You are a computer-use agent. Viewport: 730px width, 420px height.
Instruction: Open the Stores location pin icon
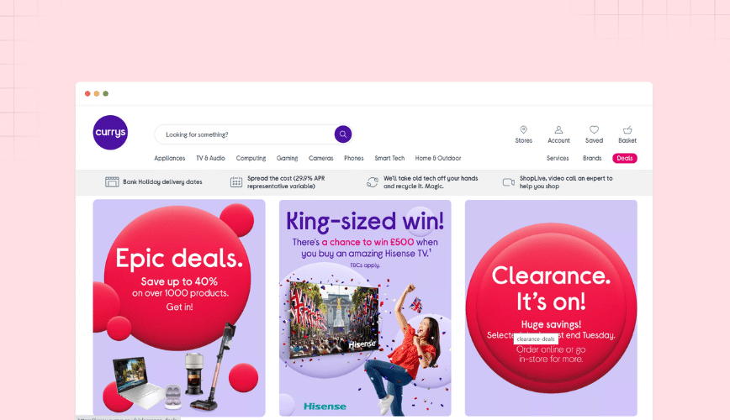[x=524, y=129]
